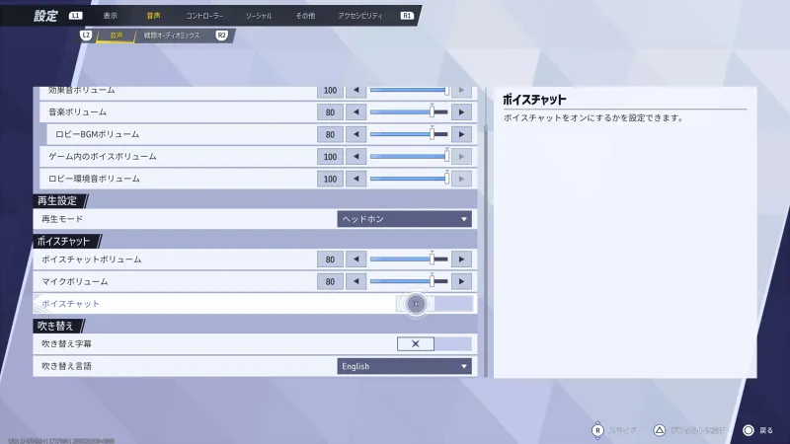Click the circle 戻る back icon
This screenshot has height=444, width=790.
(x=749, y=430)
